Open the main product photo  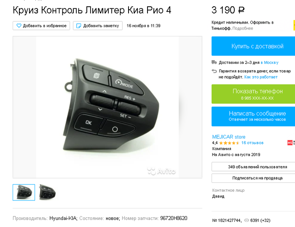tap(107, 107)
